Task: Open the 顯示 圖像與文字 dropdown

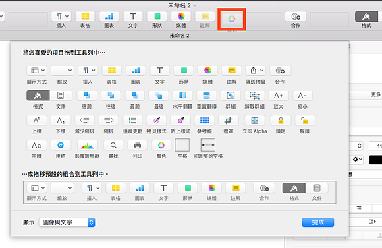Action: (67, 222)
